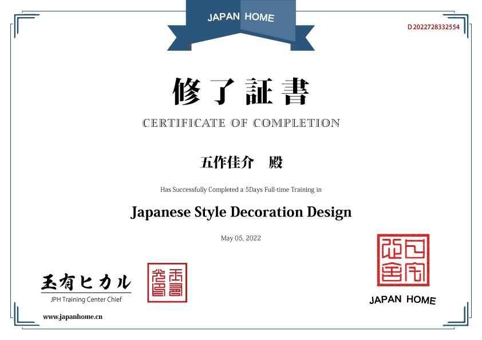Click the JPH Training Center Chief label
The height and width of the screenshot is (340, 482).
(82, 299)
